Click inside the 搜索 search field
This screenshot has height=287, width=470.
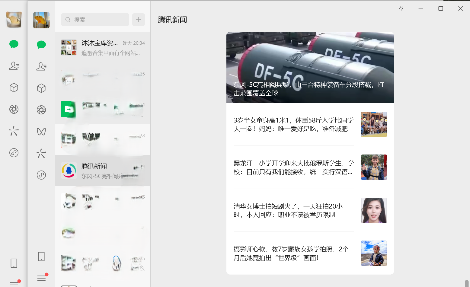95,19
